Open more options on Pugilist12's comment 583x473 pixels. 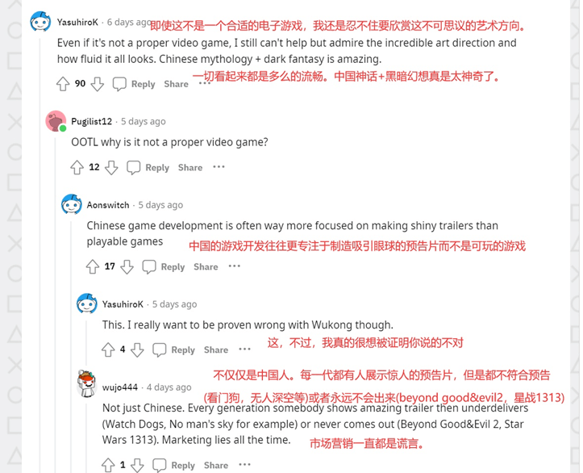(219, 167)
